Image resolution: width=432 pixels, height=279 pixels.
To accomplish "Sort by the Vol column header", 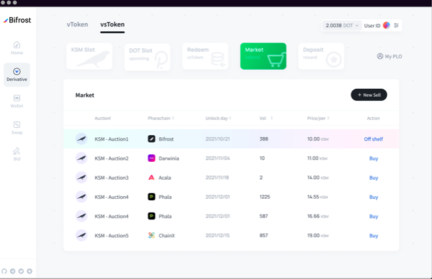I will [x=266, y=118].
